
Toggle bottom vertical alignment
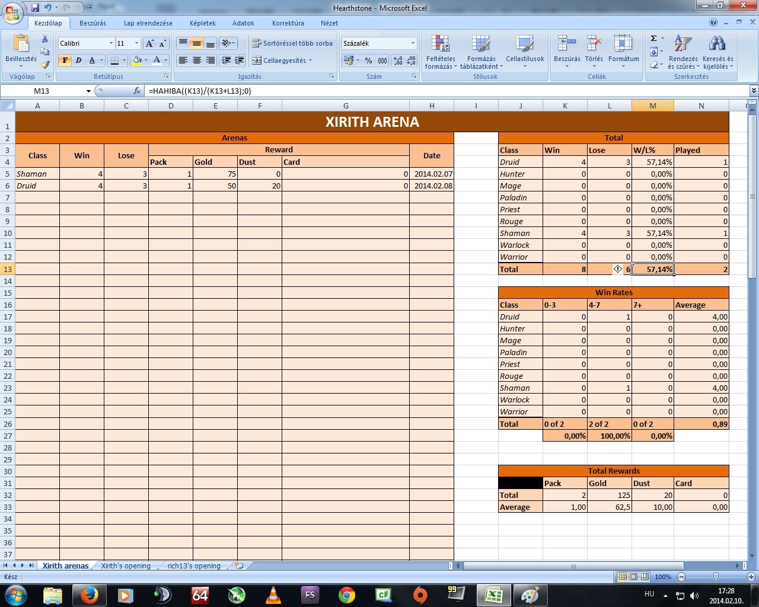211,43
